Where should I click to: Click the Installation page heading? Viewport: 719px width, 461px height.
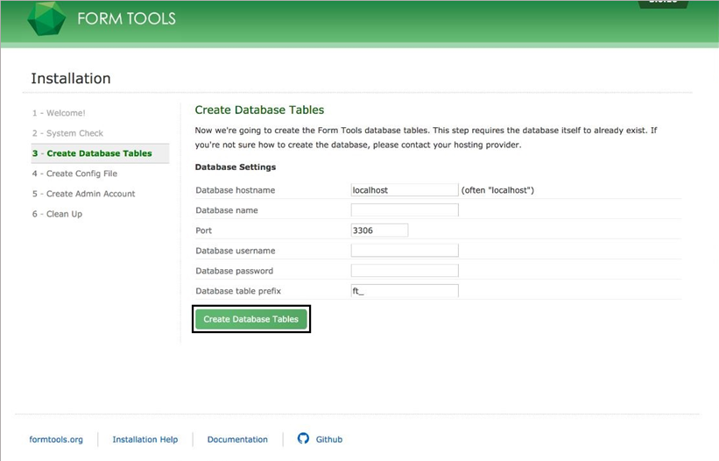71,78
